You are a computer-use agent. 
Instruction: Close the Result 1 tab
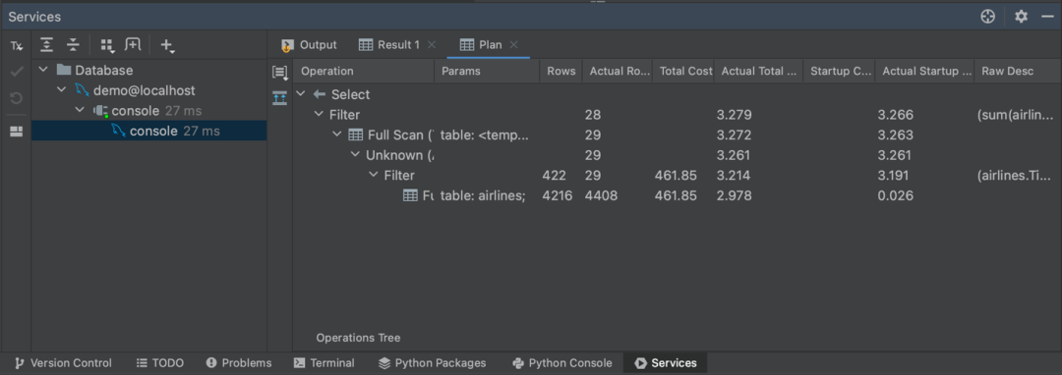(432, 45)
